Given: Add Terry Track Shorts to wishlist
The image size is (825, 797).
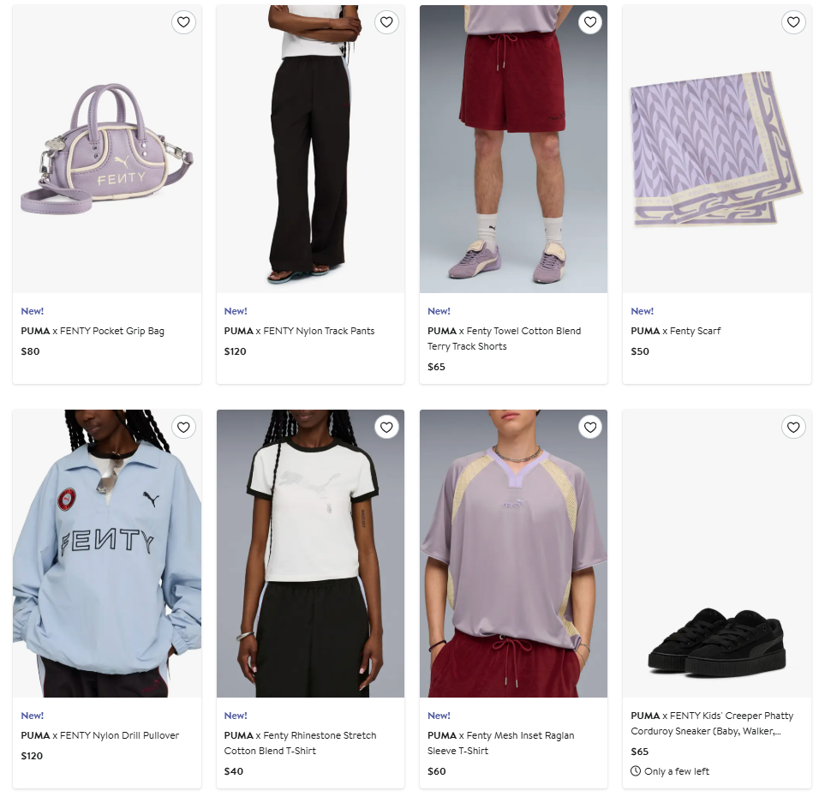Looking at the screenshot, I should [590, 22].
